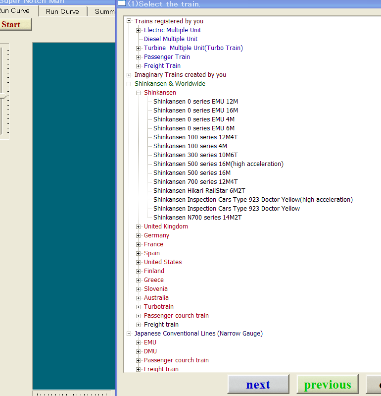Viewport: 381px width, 396px height.
Task: Switch to the second Run Curve tab
Action: (x=62, y=11)
